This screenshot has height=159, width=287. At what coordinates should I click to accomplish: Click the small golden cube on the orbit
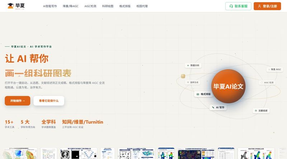183,76
